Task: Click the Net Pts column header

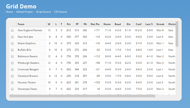Action: 96,24
